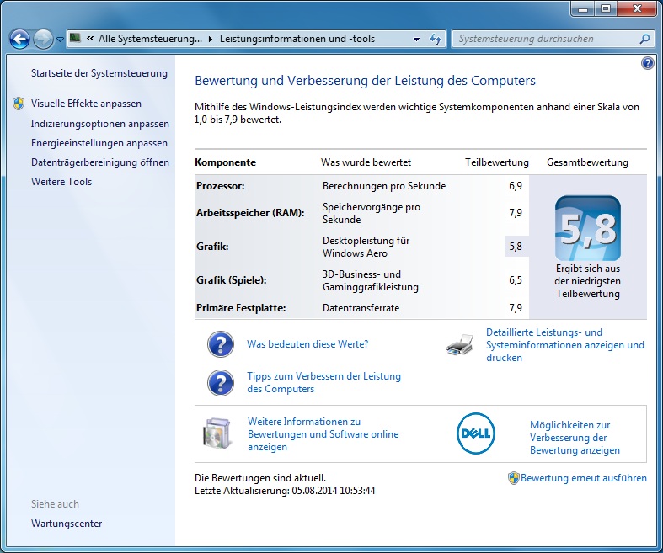Open help with the blue question mark
Viewport: 663px width, 553px height.
pyautogui.click(x=647, y=63)
